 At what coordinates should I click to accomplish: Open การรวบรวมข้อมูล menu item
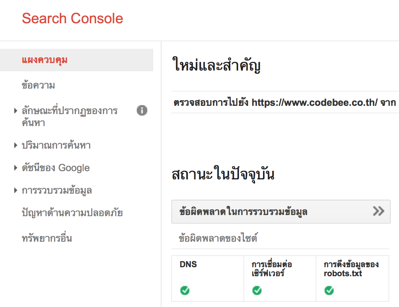pos(57,191)
